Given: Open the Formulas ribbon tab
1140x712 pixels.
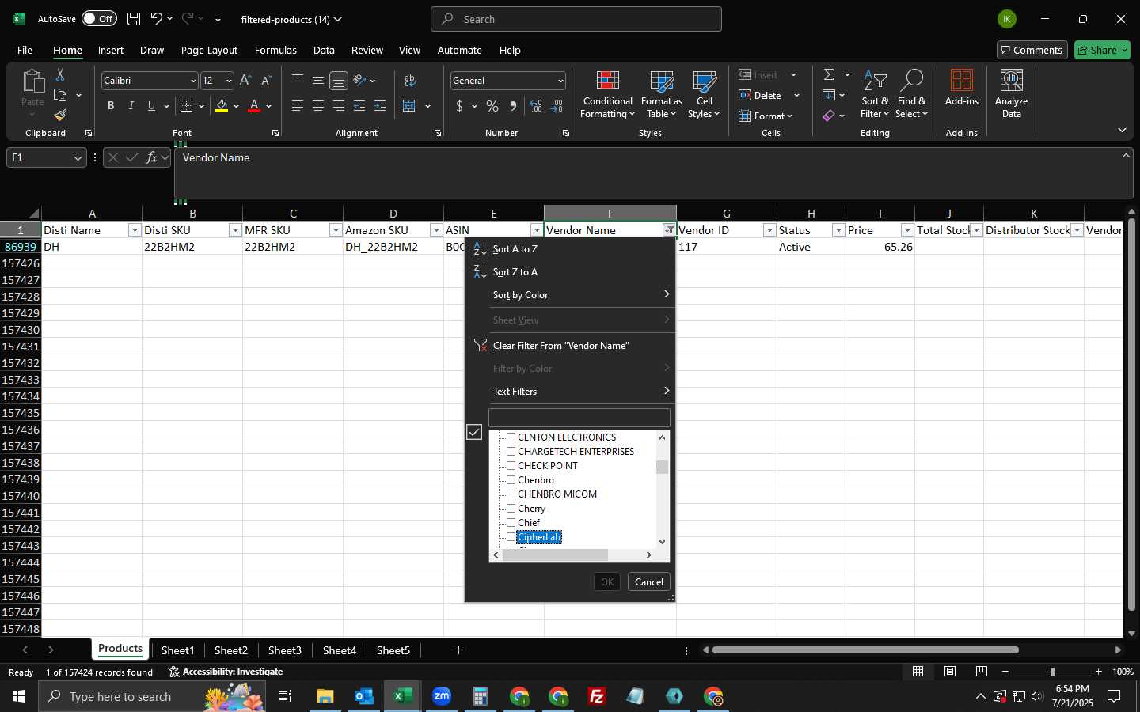Looking at the screenshot, I should 275,50.
